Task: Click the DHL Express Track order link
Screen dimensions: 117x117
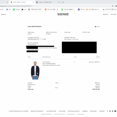Action: [71, 39]
